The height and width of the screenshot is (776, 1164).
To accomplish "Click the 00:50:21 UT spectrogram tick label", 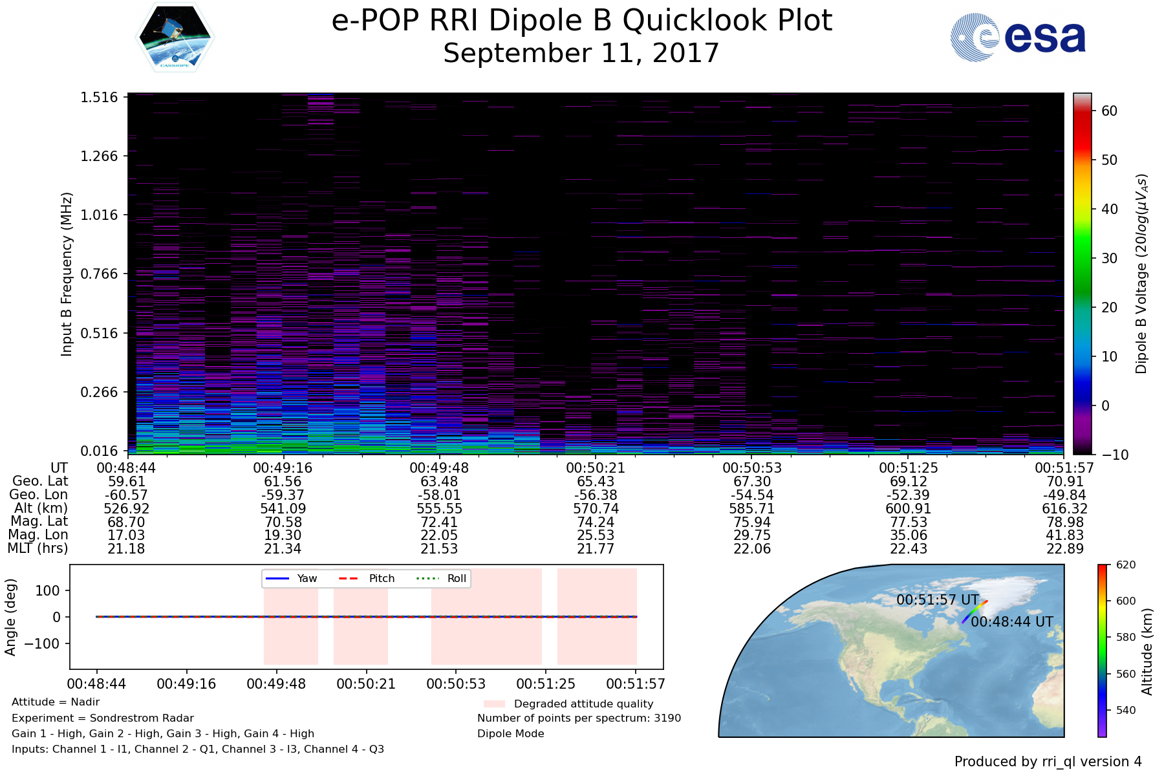I will coord(596,468).
